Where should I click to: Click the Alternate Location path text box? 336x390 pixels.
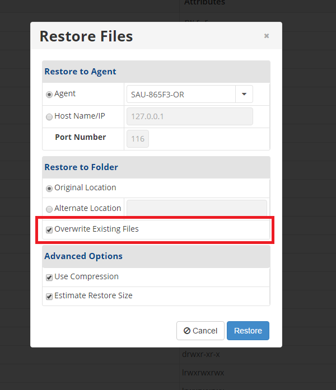click(x=197, y=208)
